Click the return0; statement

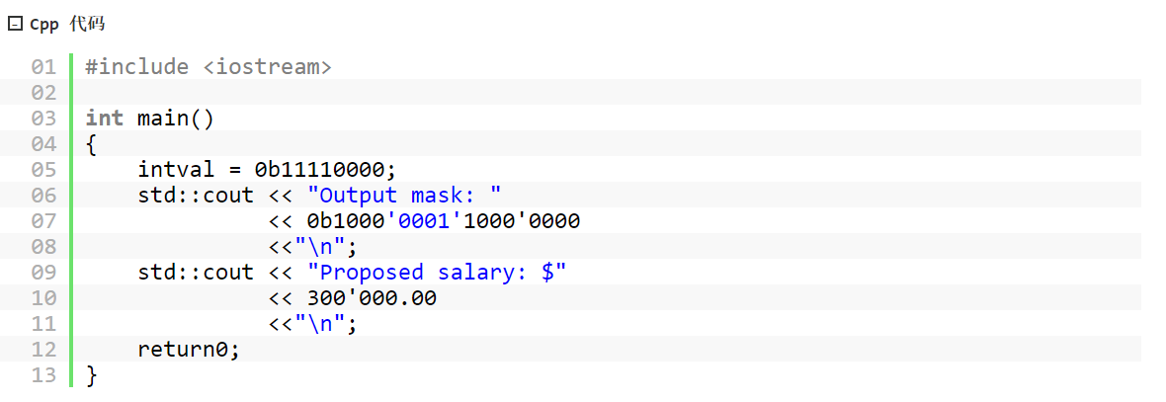[189, 350]
